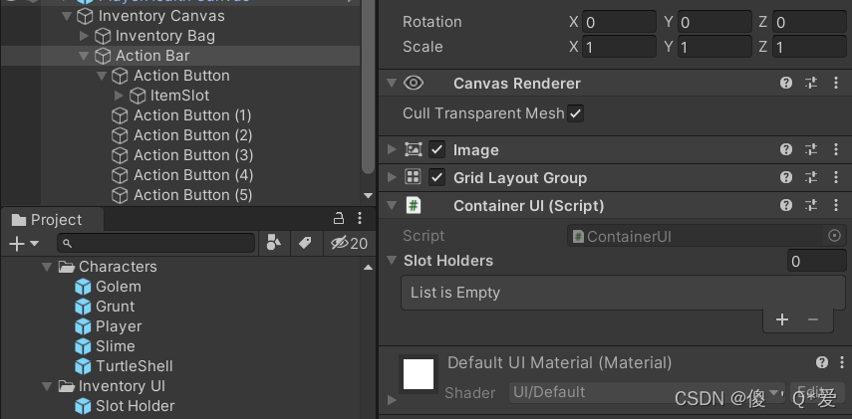
Task: Open help for Image component
Action: point(785,150)
